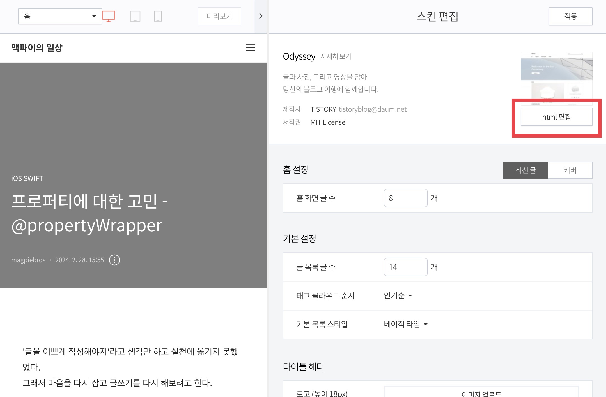Open the html 편집 editor button

556,117
